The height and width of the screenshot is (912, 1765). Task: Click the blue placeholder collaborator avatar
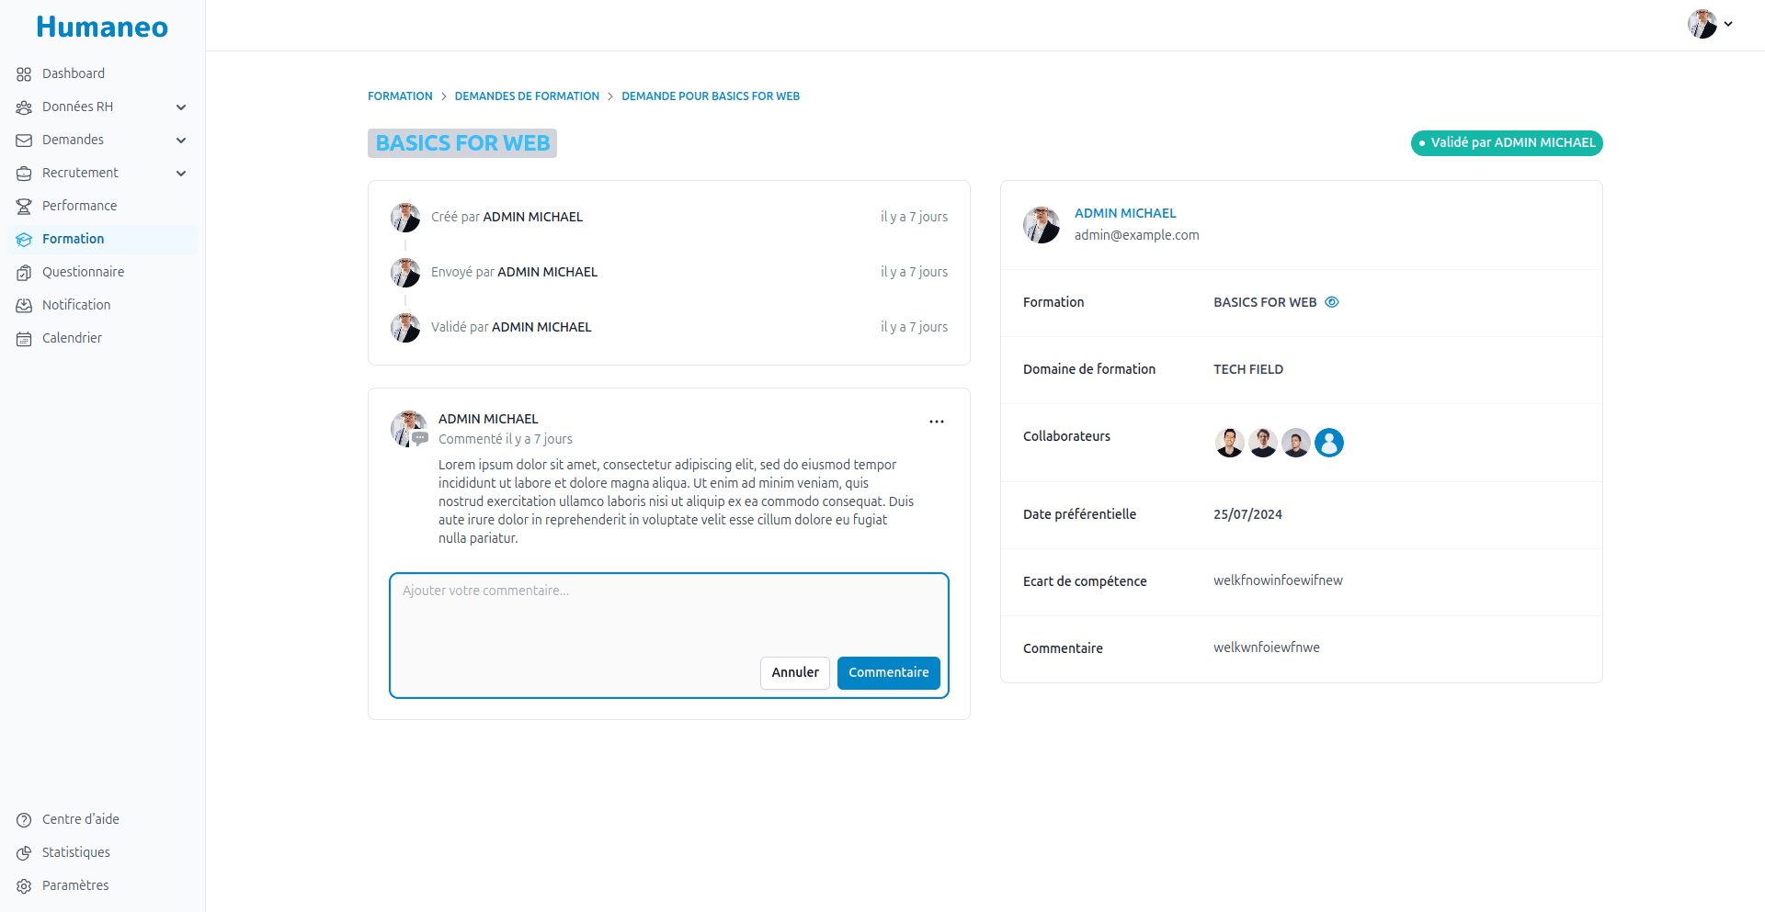(1328, 443)
